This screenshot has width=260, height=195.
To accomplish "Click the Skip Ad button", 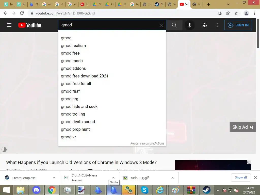I will [x=242, y=127].
